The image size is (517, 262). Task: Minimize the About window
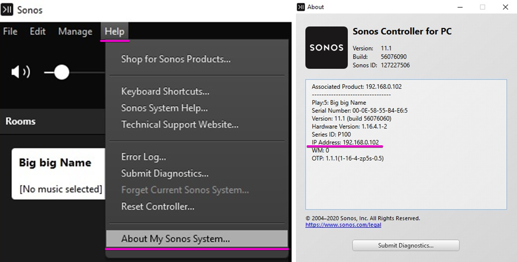tap(461, 7)
